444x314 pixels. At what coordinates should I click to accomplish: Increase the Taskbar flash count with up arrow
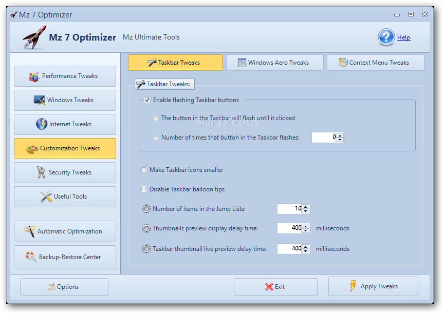[x=340, y=135]
